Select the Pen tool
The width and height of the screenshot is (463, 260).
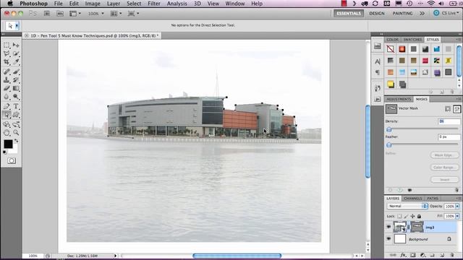click(x=7, y=106)
